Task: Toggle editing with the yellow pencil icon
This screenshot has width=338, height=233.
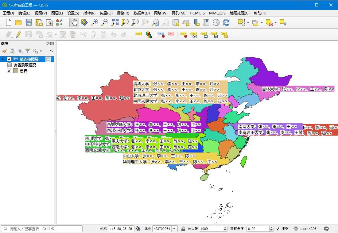Action: [19, 34]
